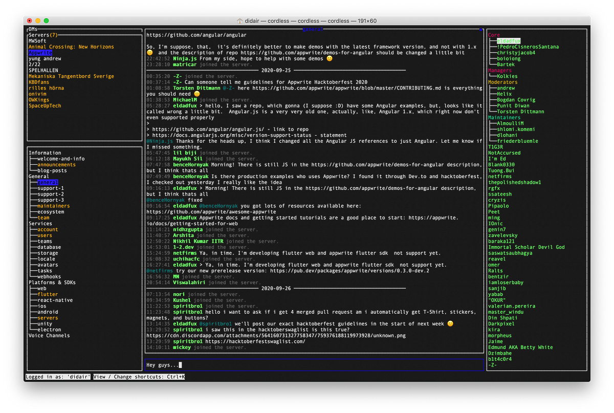Select Mekaniska Tangentbord Sverige server
The image size is (614, 413).
pos(71,76)
